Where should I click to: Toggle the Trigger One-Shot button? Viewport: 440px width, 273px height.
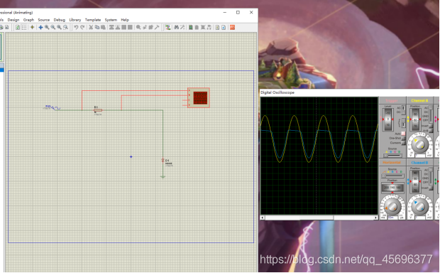click(x=403, y=138)
